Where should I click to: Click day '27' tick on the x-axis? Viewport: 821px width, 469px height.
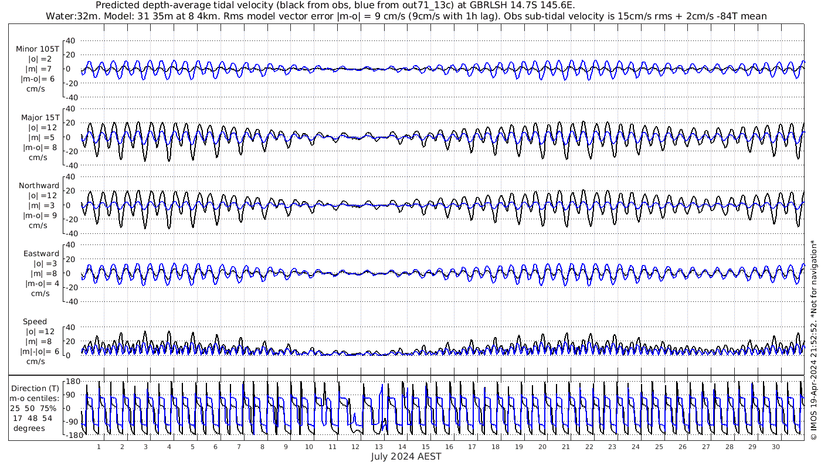(705, 447)
